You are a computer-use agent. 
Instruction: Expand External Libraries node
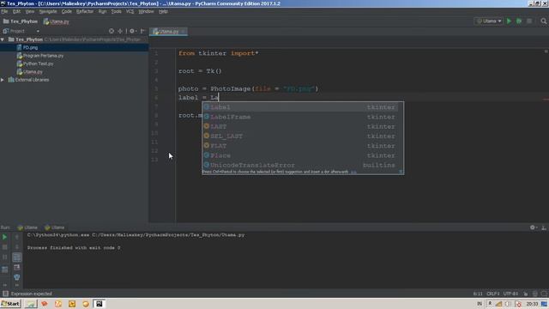[3, 80]
